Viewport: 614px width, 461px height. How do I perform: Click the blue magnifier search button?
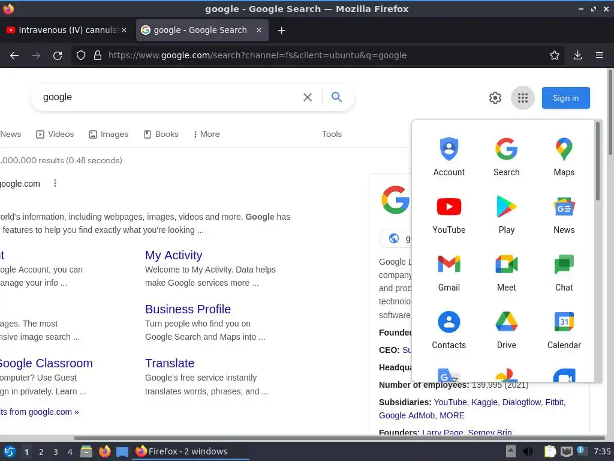coord(336,97)
